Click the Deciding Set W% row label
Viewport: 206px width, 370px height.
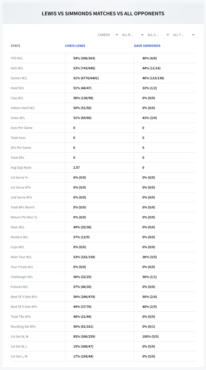(x=23, y=326)
